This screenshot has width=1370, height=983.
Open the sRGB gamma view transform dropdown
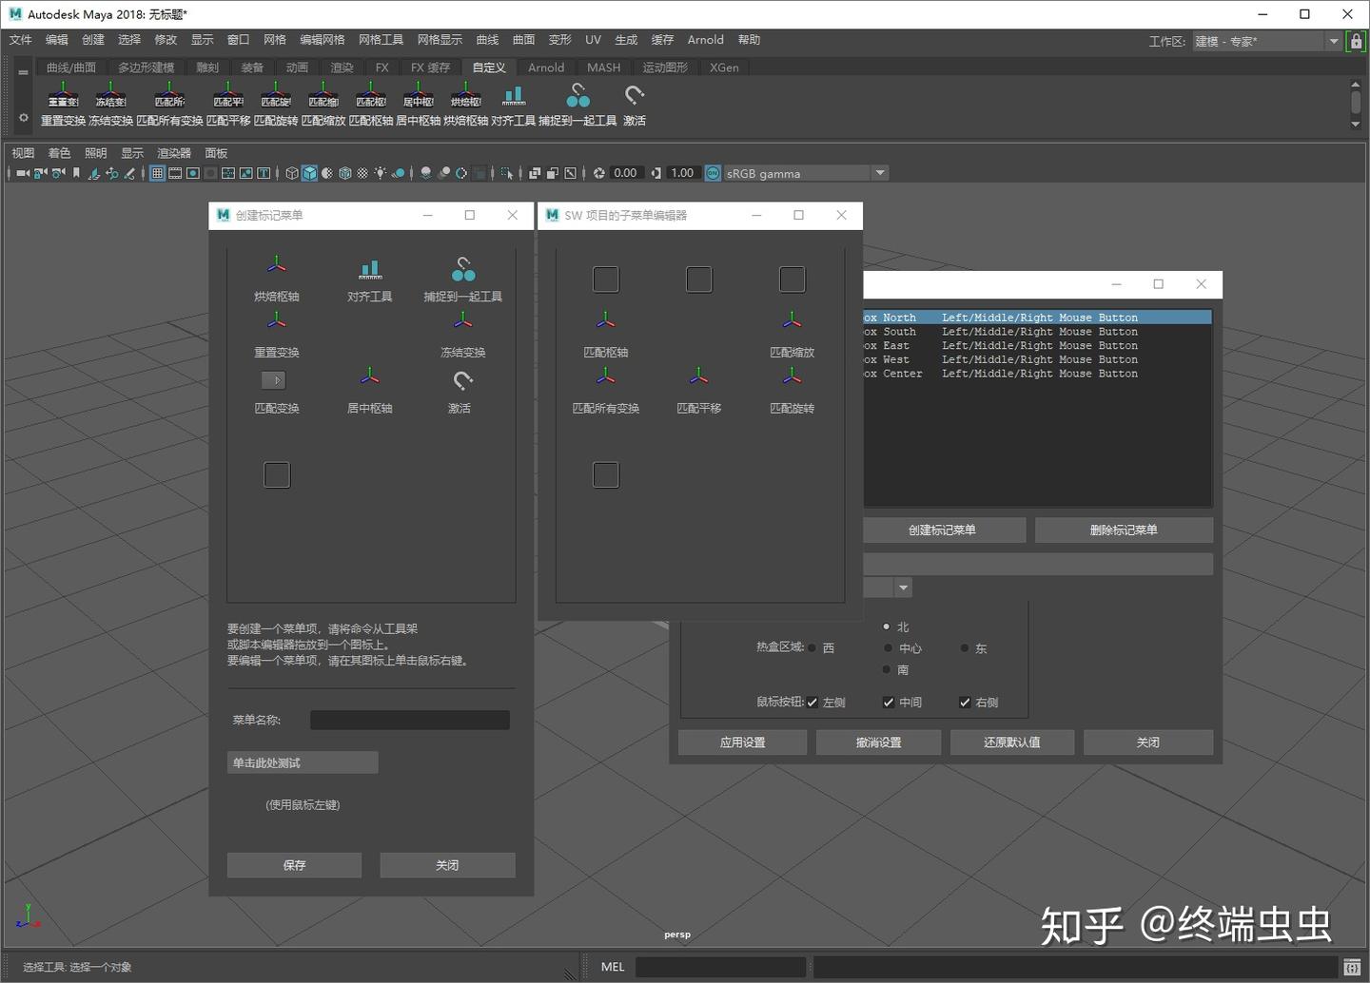tap(878, 173)
